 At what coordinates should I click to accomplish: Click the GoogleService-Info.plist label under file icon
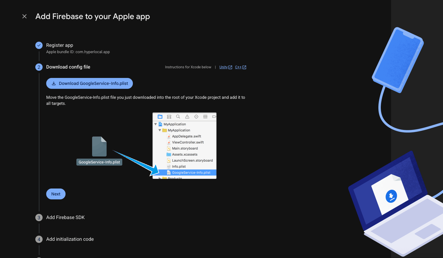point(99,162)
